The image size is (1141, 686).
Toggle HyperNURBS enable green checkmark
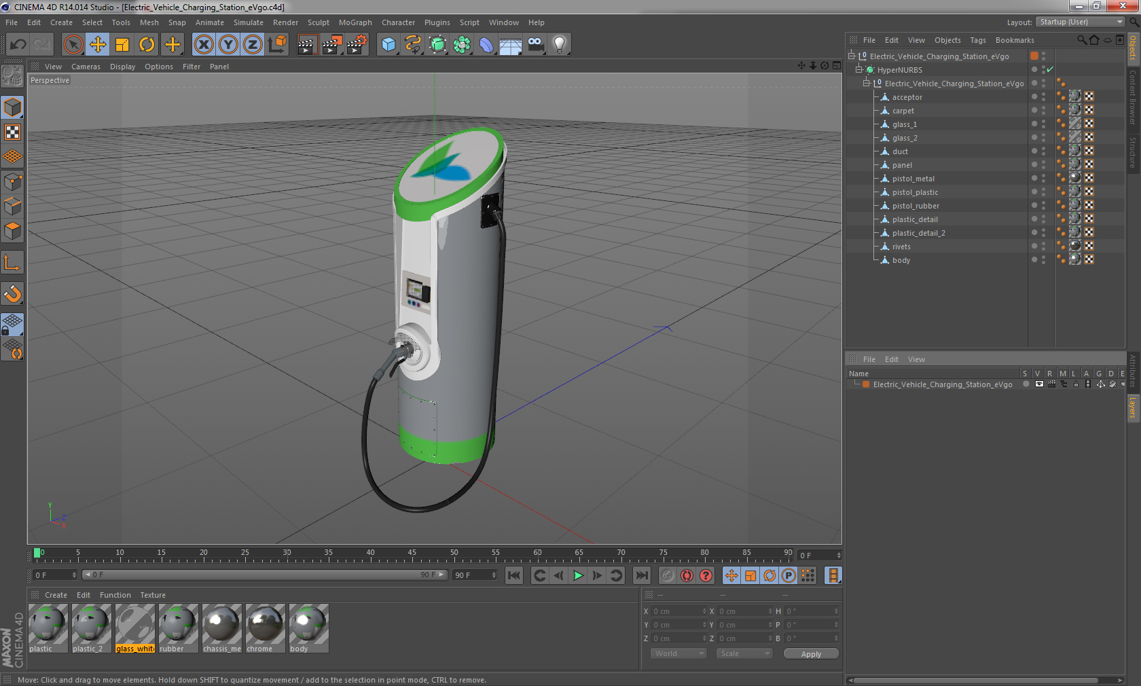(1050, 70)
